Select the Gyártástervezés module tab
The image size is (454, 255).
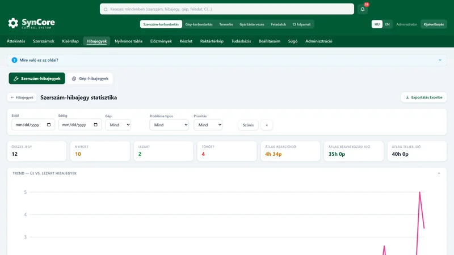click(252, 24)
